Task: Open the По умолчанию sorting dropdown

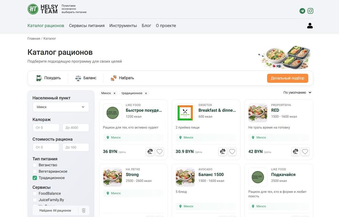Action: (x=298, y=93)
